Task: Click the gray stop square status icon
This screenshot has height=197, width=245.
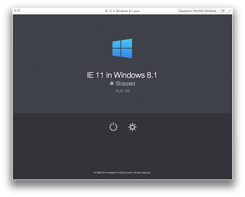Action: pyautogui.click(x=112, y=83)
